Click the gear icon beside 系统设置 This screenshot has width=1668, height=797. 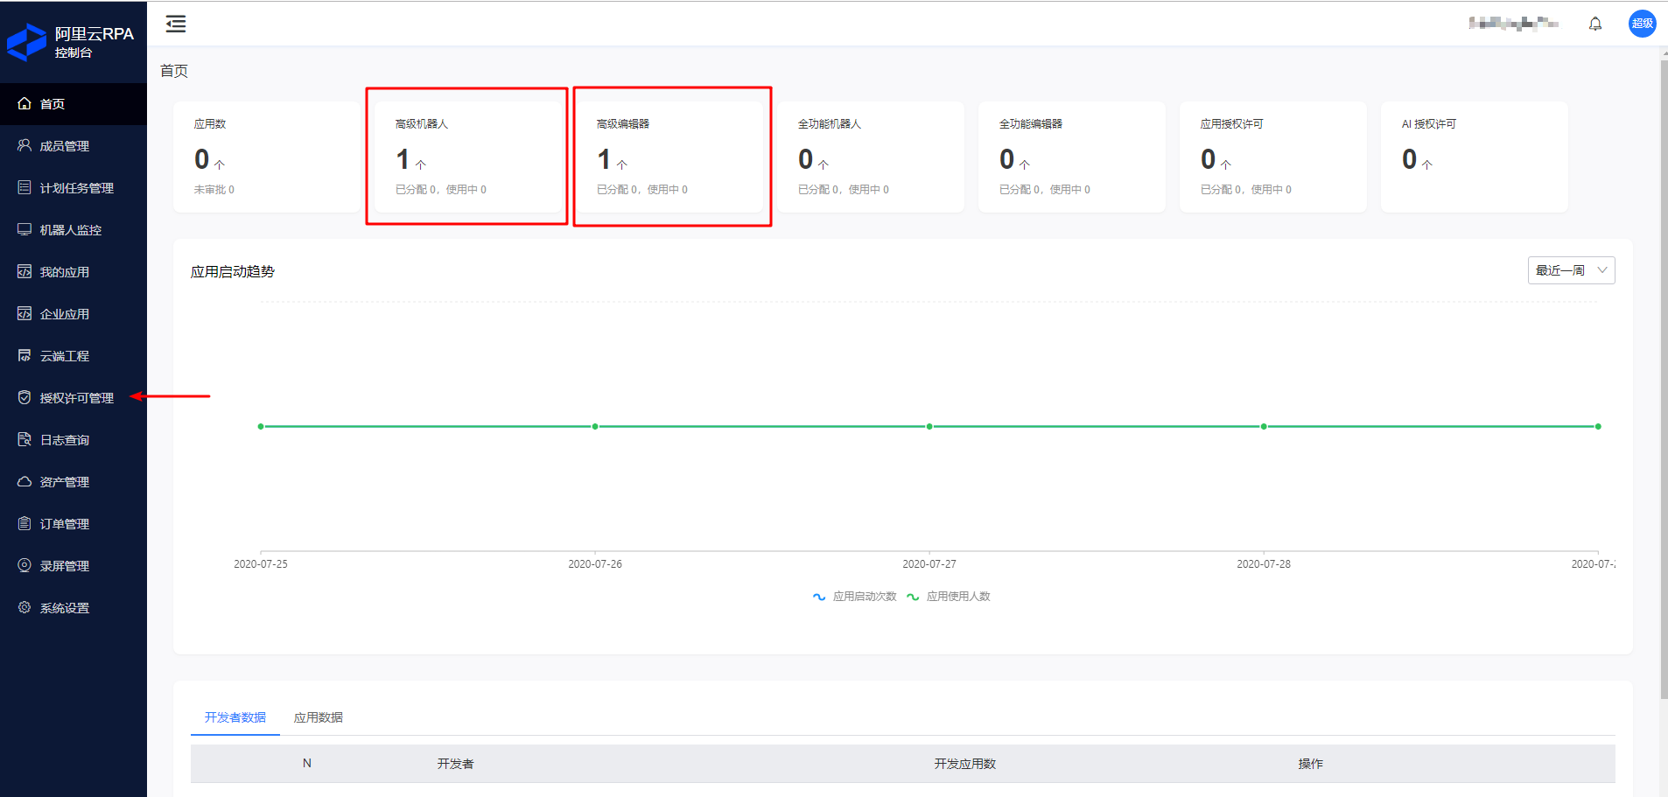tap(25, 607)
